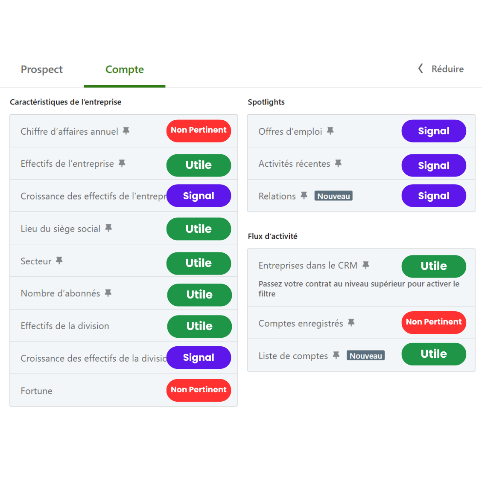Open the Effectifs de la division filter
The image size is (482, 481).
[x=65, y=326]
